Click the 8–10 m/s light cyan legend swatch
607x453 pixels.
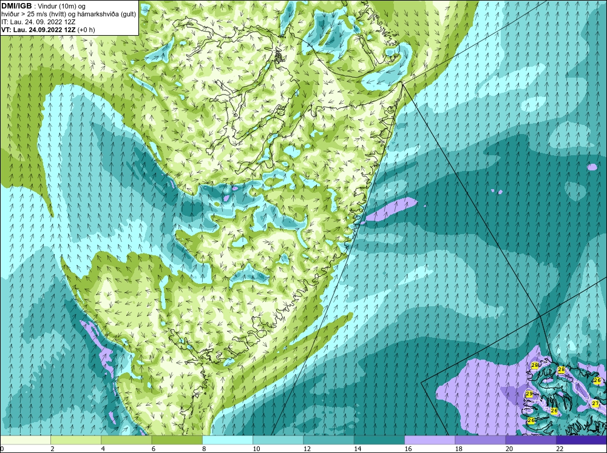tap(228, 440)
